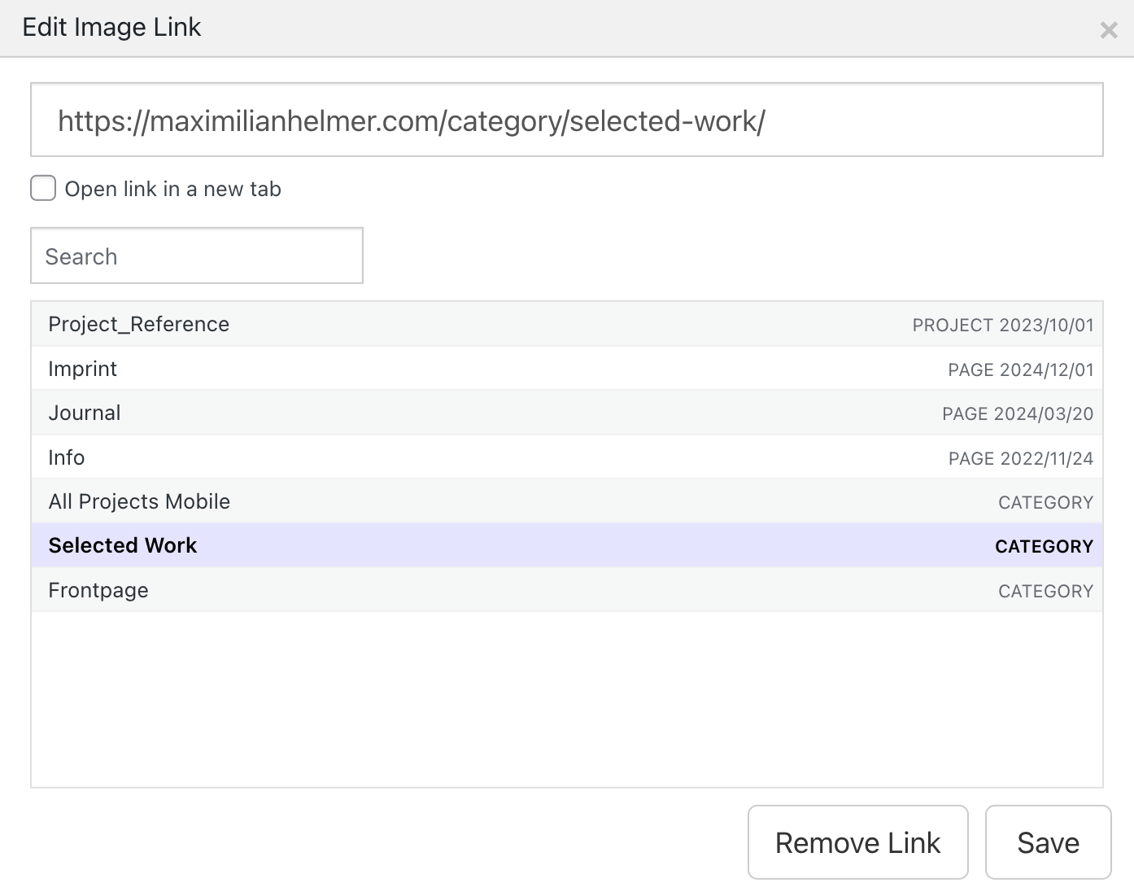
Task: Select the Frontpage category entry
Action: click(98, 590)
